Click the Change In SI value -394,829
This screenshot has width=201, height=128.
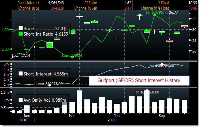tap(57, 8)
